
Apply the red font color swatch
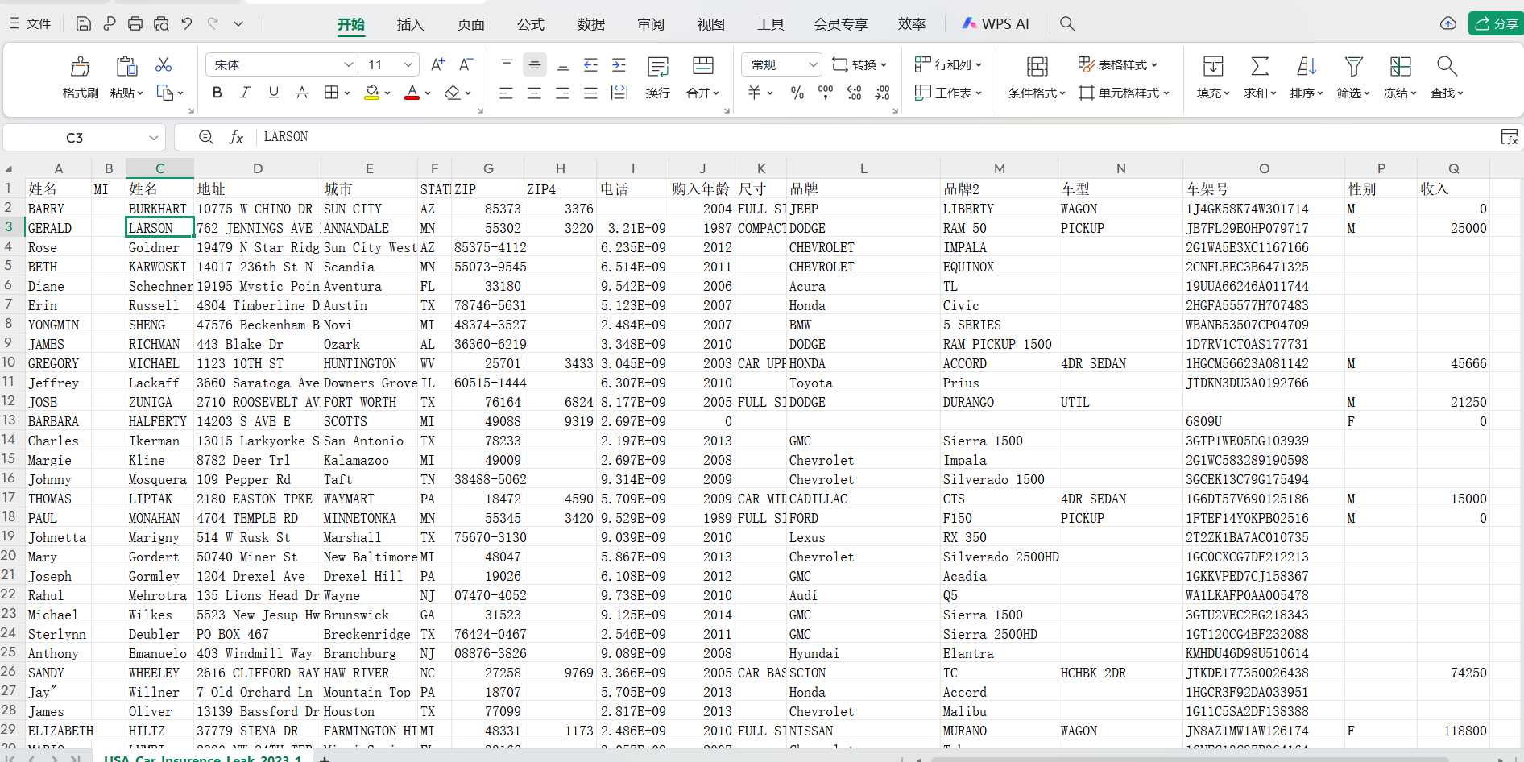(x=412, y=93)
